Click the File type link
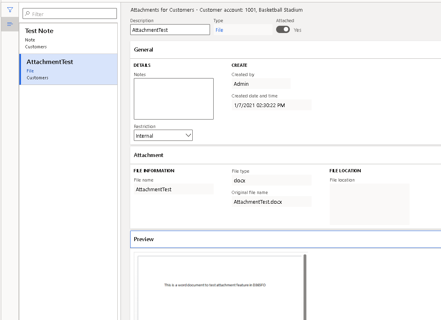The image size is (441, 320). coord(219,30)
